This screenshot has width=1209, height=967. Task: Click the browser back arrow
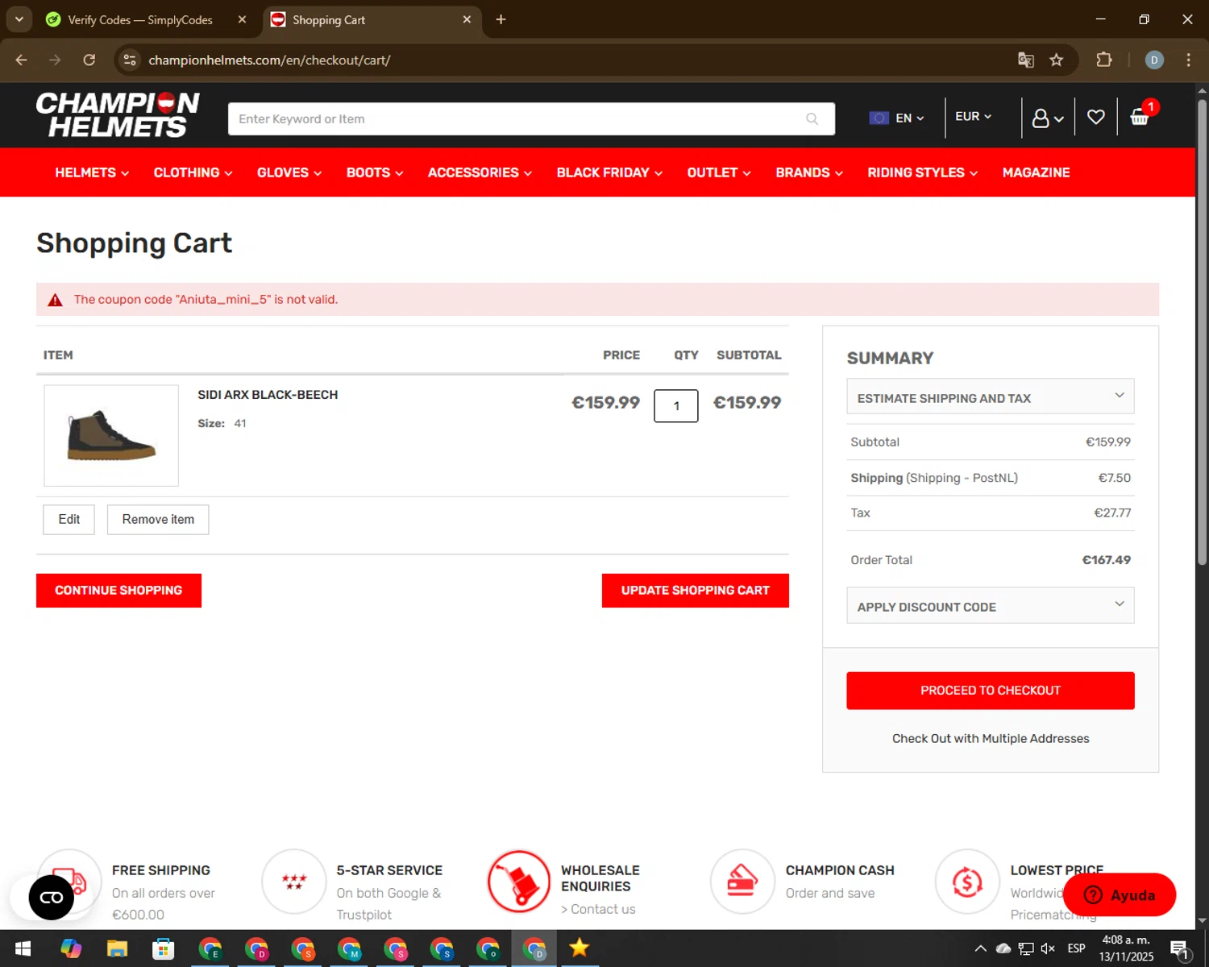(x=22, y=60)
